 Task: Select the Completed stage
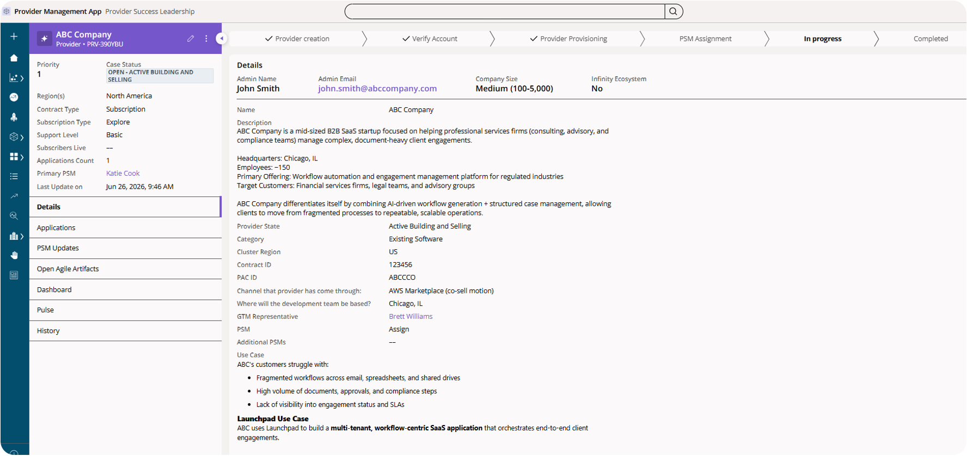931,39
